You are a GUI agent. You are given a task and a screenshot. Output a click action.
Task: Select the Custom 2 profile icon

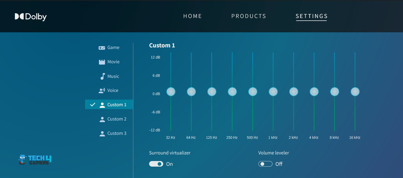[102, 119]
